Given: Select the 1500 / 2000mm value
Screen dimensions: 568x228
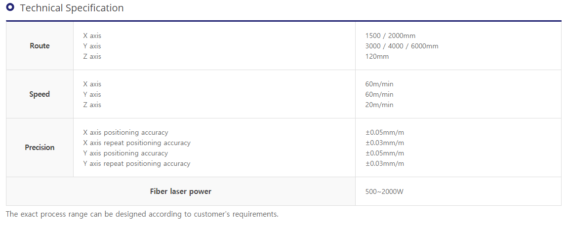Looking at the screenshot, I should pyautogui.click(x=391, y=36).
